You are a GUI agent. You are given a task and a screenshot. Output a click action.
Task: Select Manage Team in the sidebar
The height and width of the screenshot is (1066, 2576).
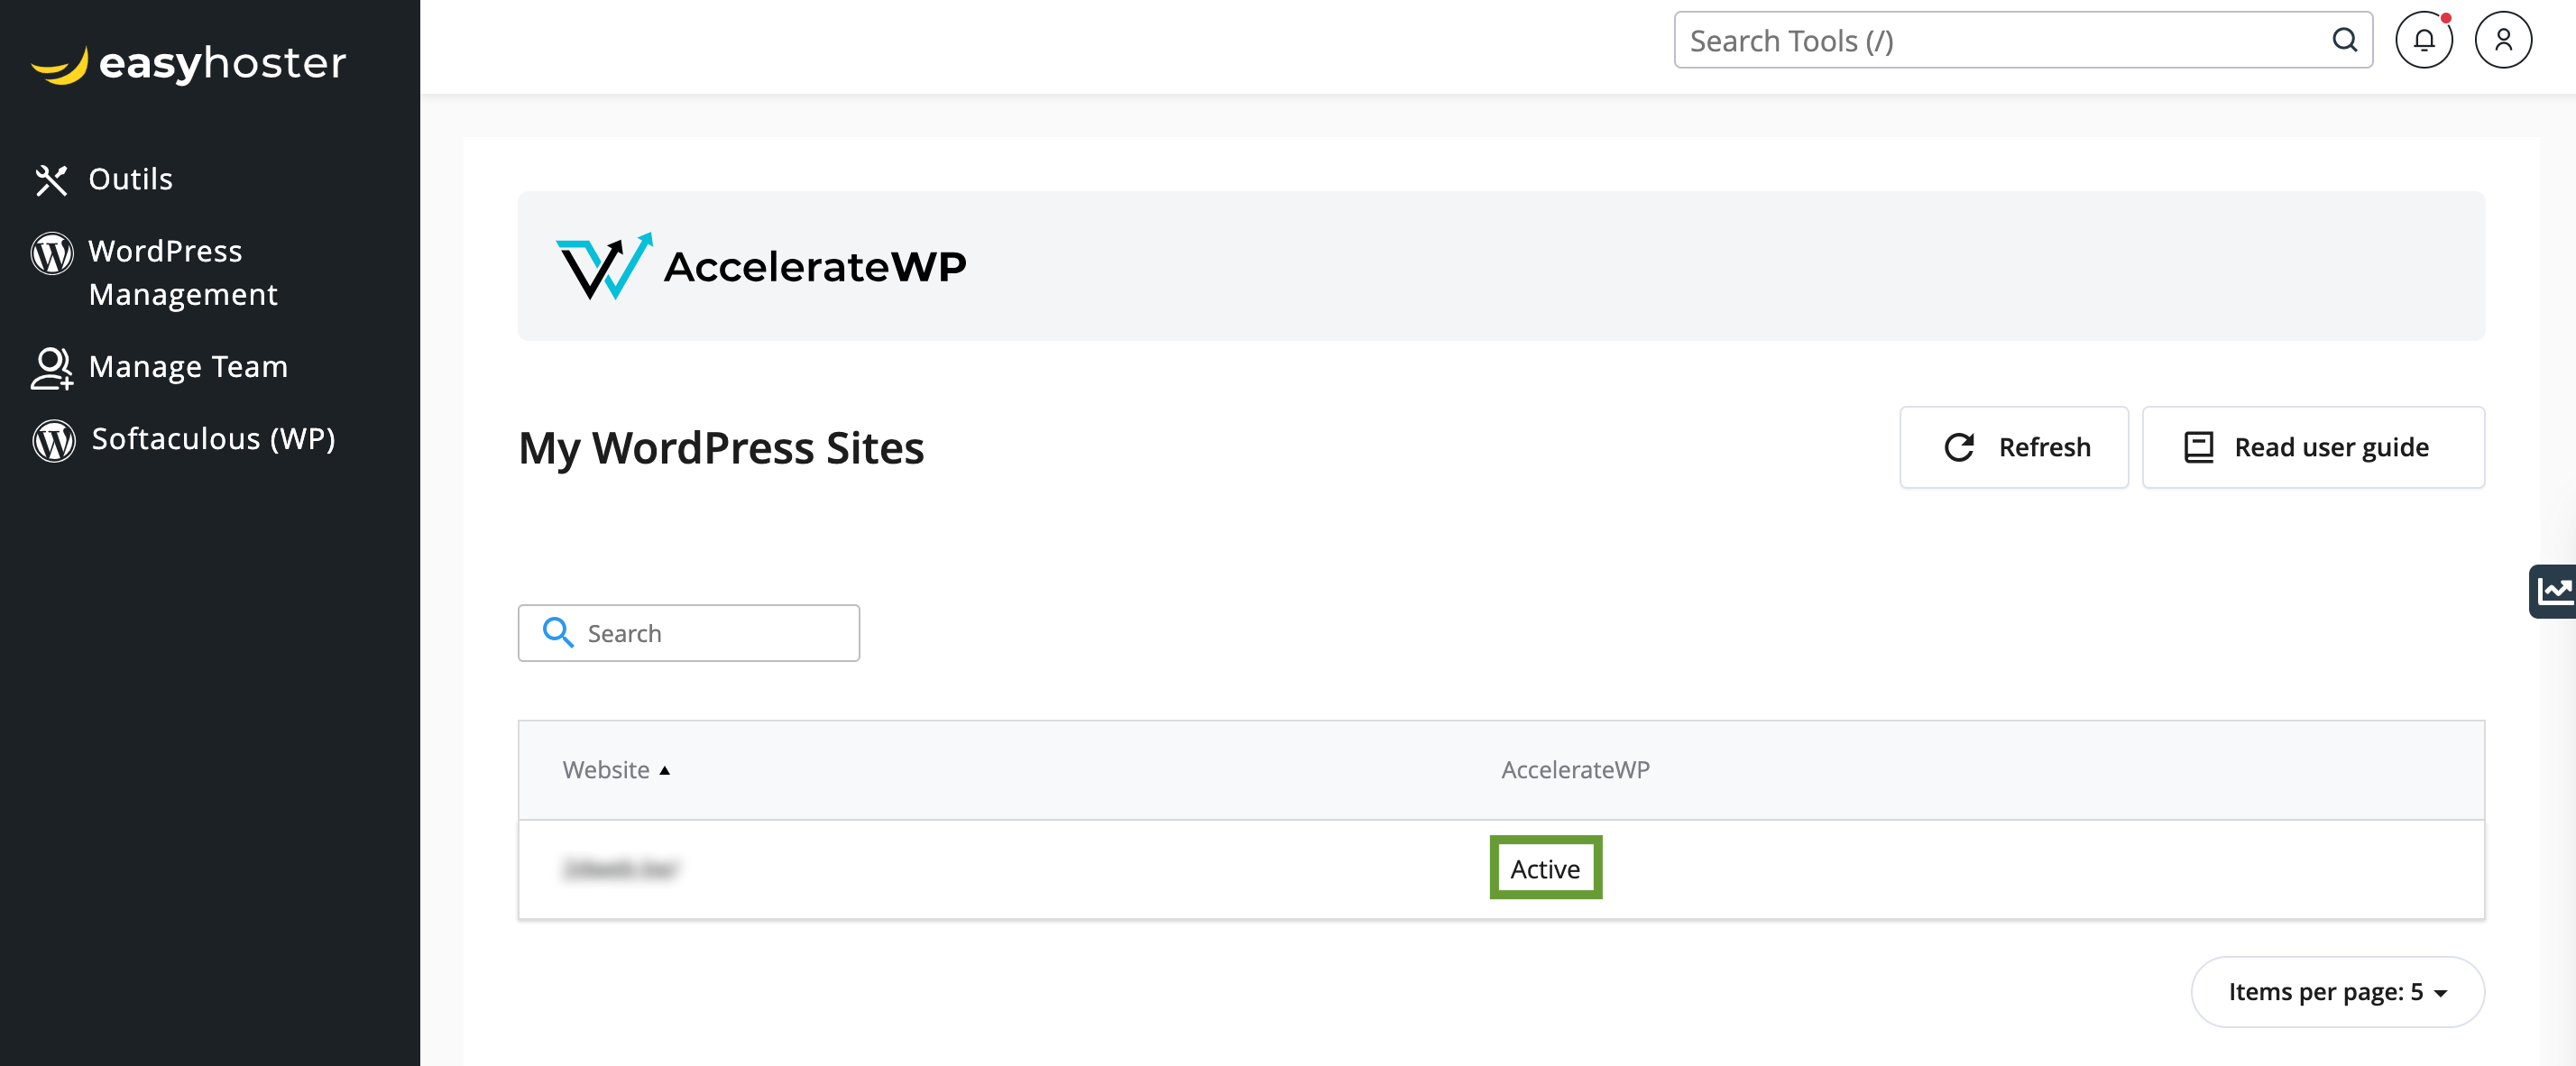(x=188, y=367)
